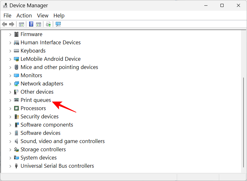The height and width of the screenshot is (181, 247).
Task: Click the Update driver toolbar icon
Action: tap(48, 24)
